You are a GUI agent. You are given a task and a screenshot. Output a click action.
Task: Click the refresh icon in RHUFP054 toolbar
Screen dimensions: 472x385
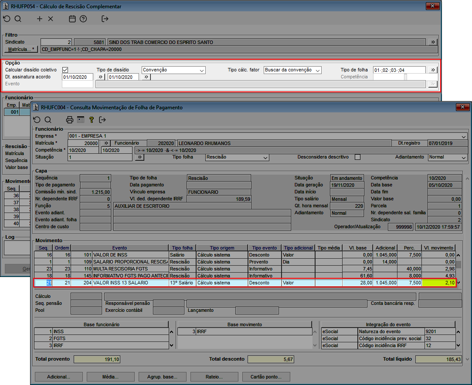7,19
